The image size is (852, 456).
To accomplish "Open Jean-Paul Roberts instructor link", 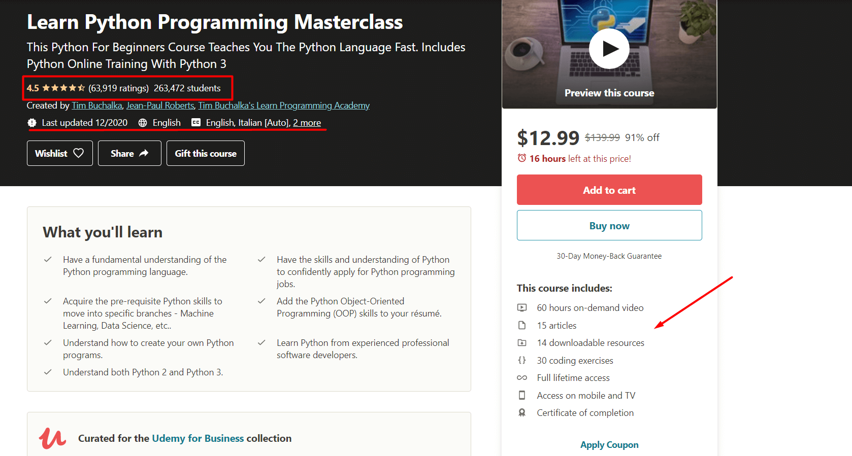I will [160, 106].
